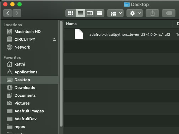Switch to gallery view

coord(99,13)
